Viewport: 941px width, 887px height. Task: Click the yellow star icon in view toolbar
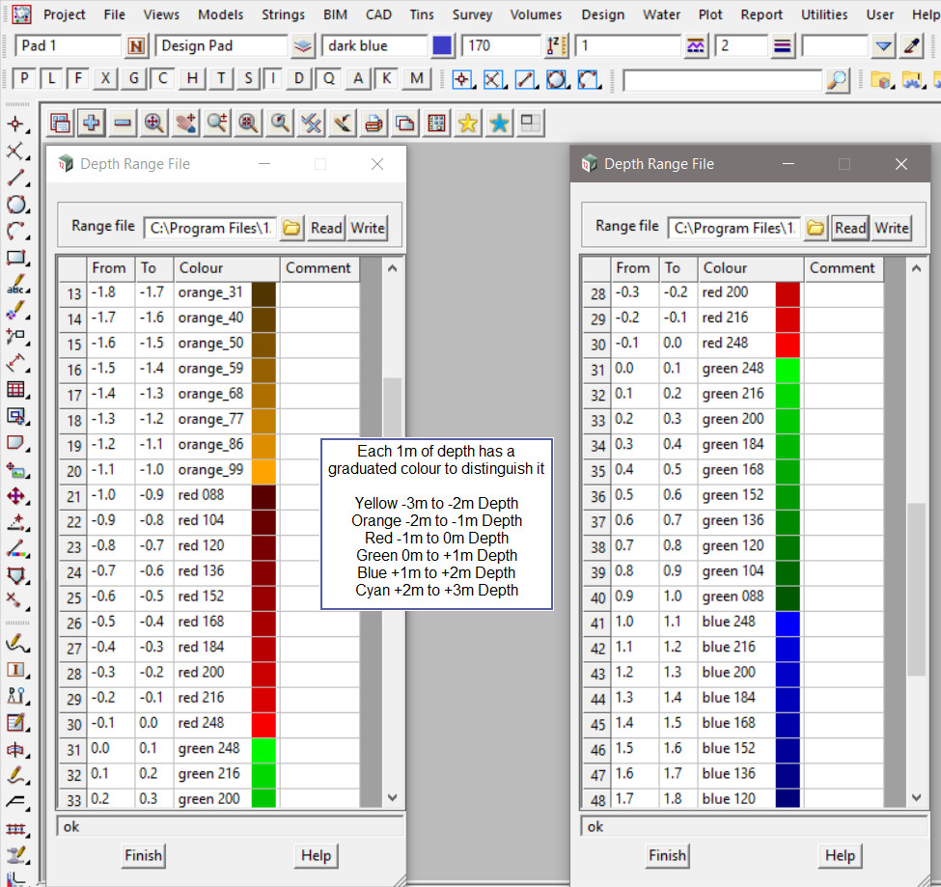467,123
